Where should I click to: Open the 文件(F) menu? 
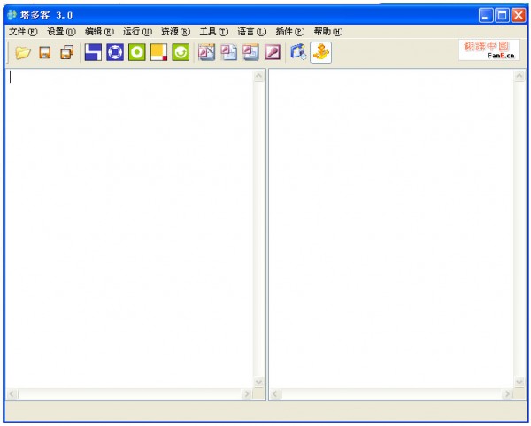point(23,32)
